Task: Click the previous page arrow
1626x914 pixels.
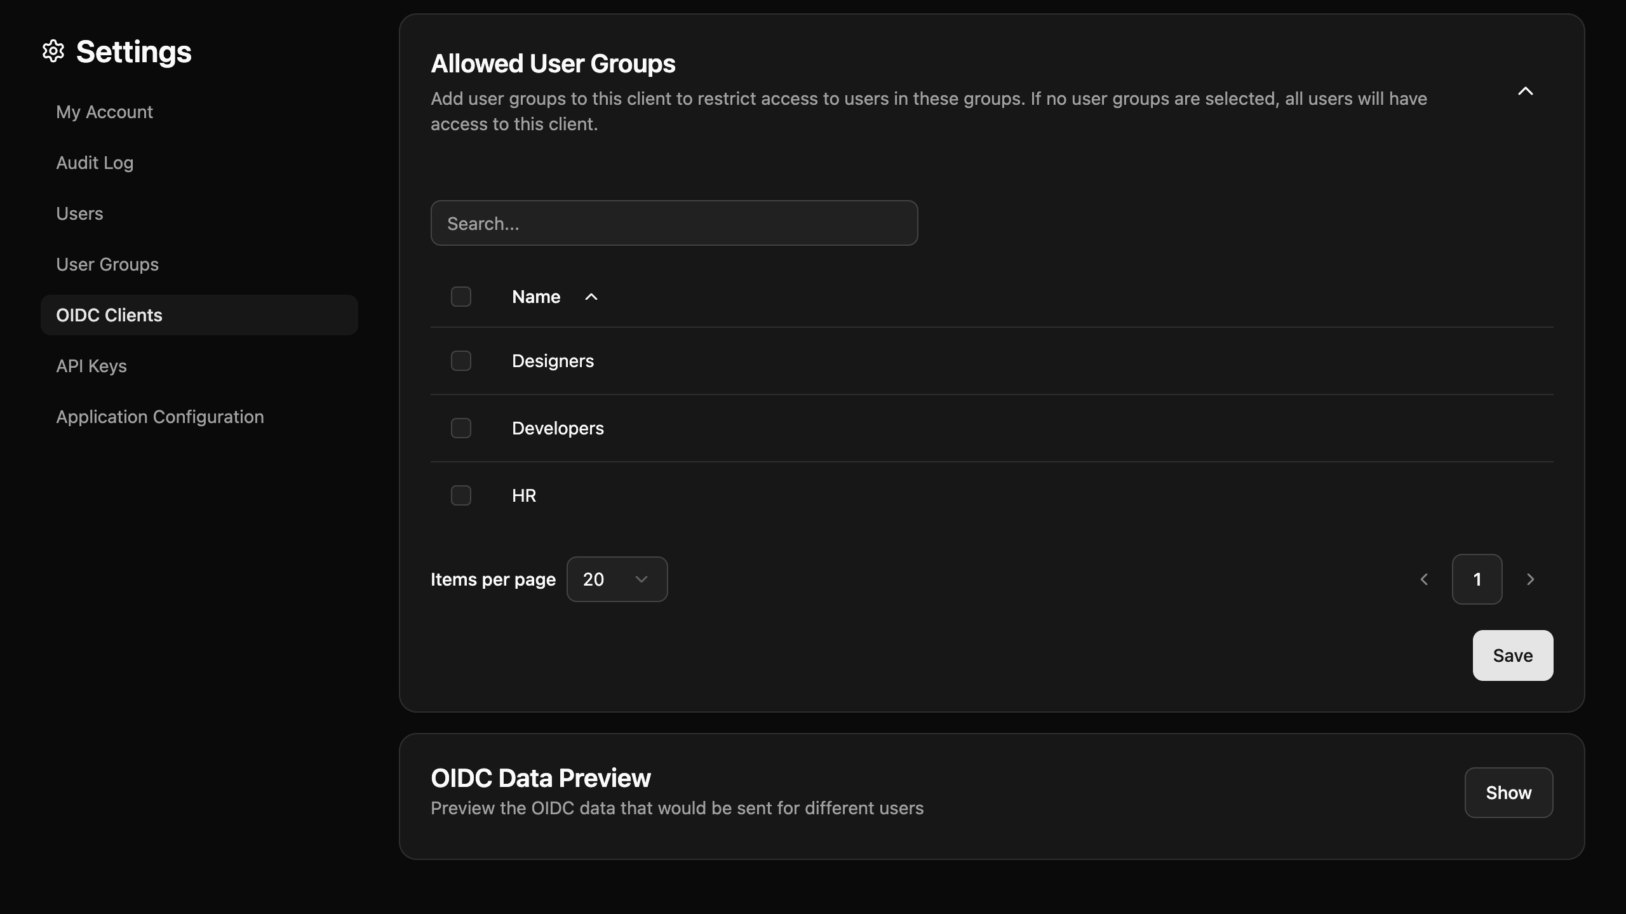Action: [1423, 579]
